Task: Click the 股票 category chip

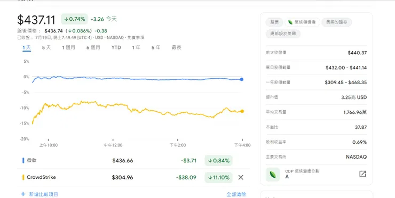Action: (x=274, y=22)
